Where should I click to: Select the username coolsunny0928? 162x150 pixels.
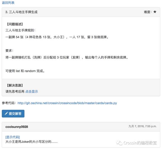point(17,127)
